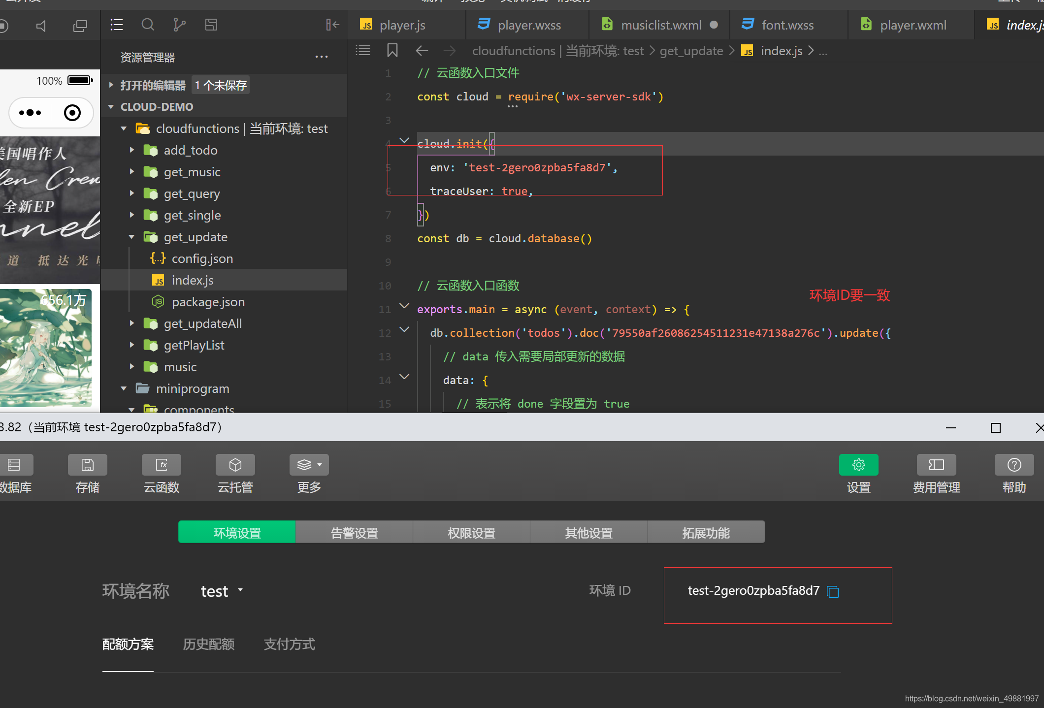The image size is (1044, 708).
Task: Select the 配额方案 sub-tab
Action: pyautogui.click(x=128, y=644)
